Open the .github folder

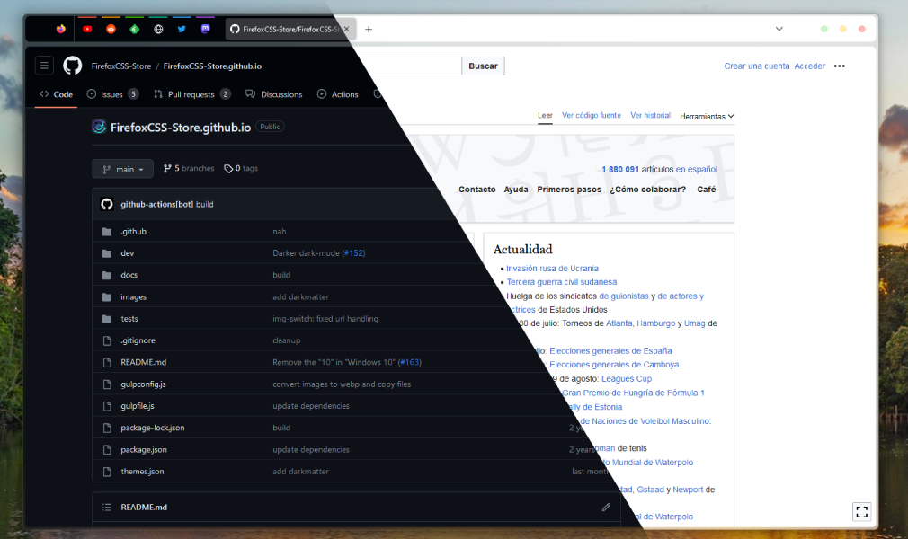(x=133, y=232)
